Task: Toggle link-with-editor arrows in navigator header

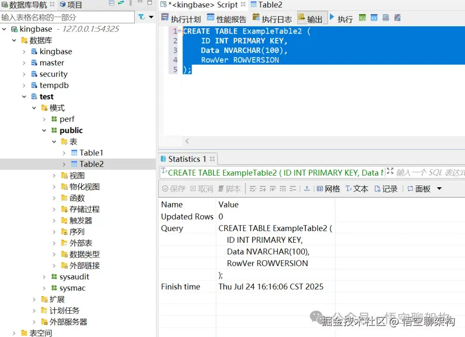Action: click(x=121, y=3)
